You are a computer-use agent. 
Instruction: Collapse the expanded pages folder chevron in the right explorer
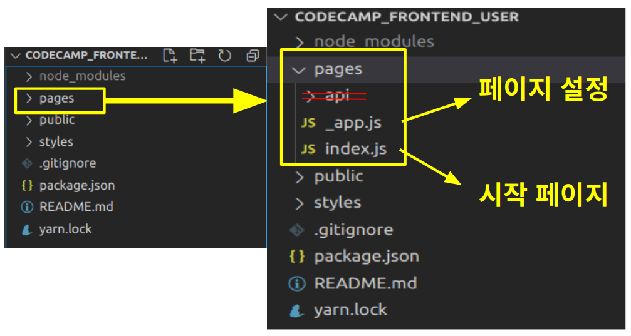(x=299, y=71)
